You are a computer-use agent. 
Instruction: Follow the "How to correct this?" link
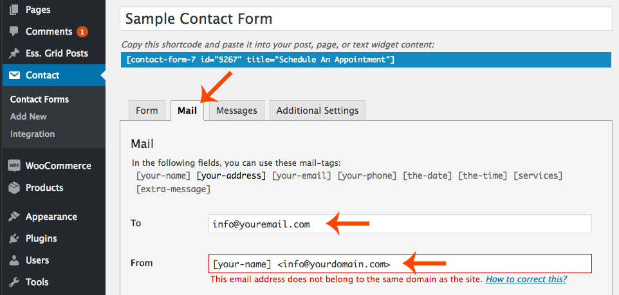526,280
